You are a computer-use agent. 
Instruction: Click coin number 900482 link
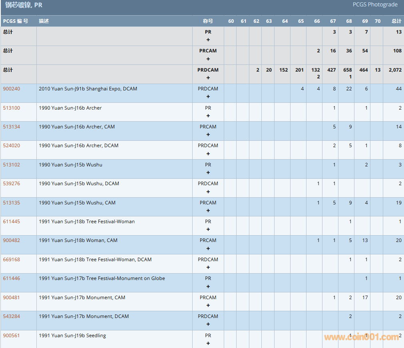tap(11, 240)
